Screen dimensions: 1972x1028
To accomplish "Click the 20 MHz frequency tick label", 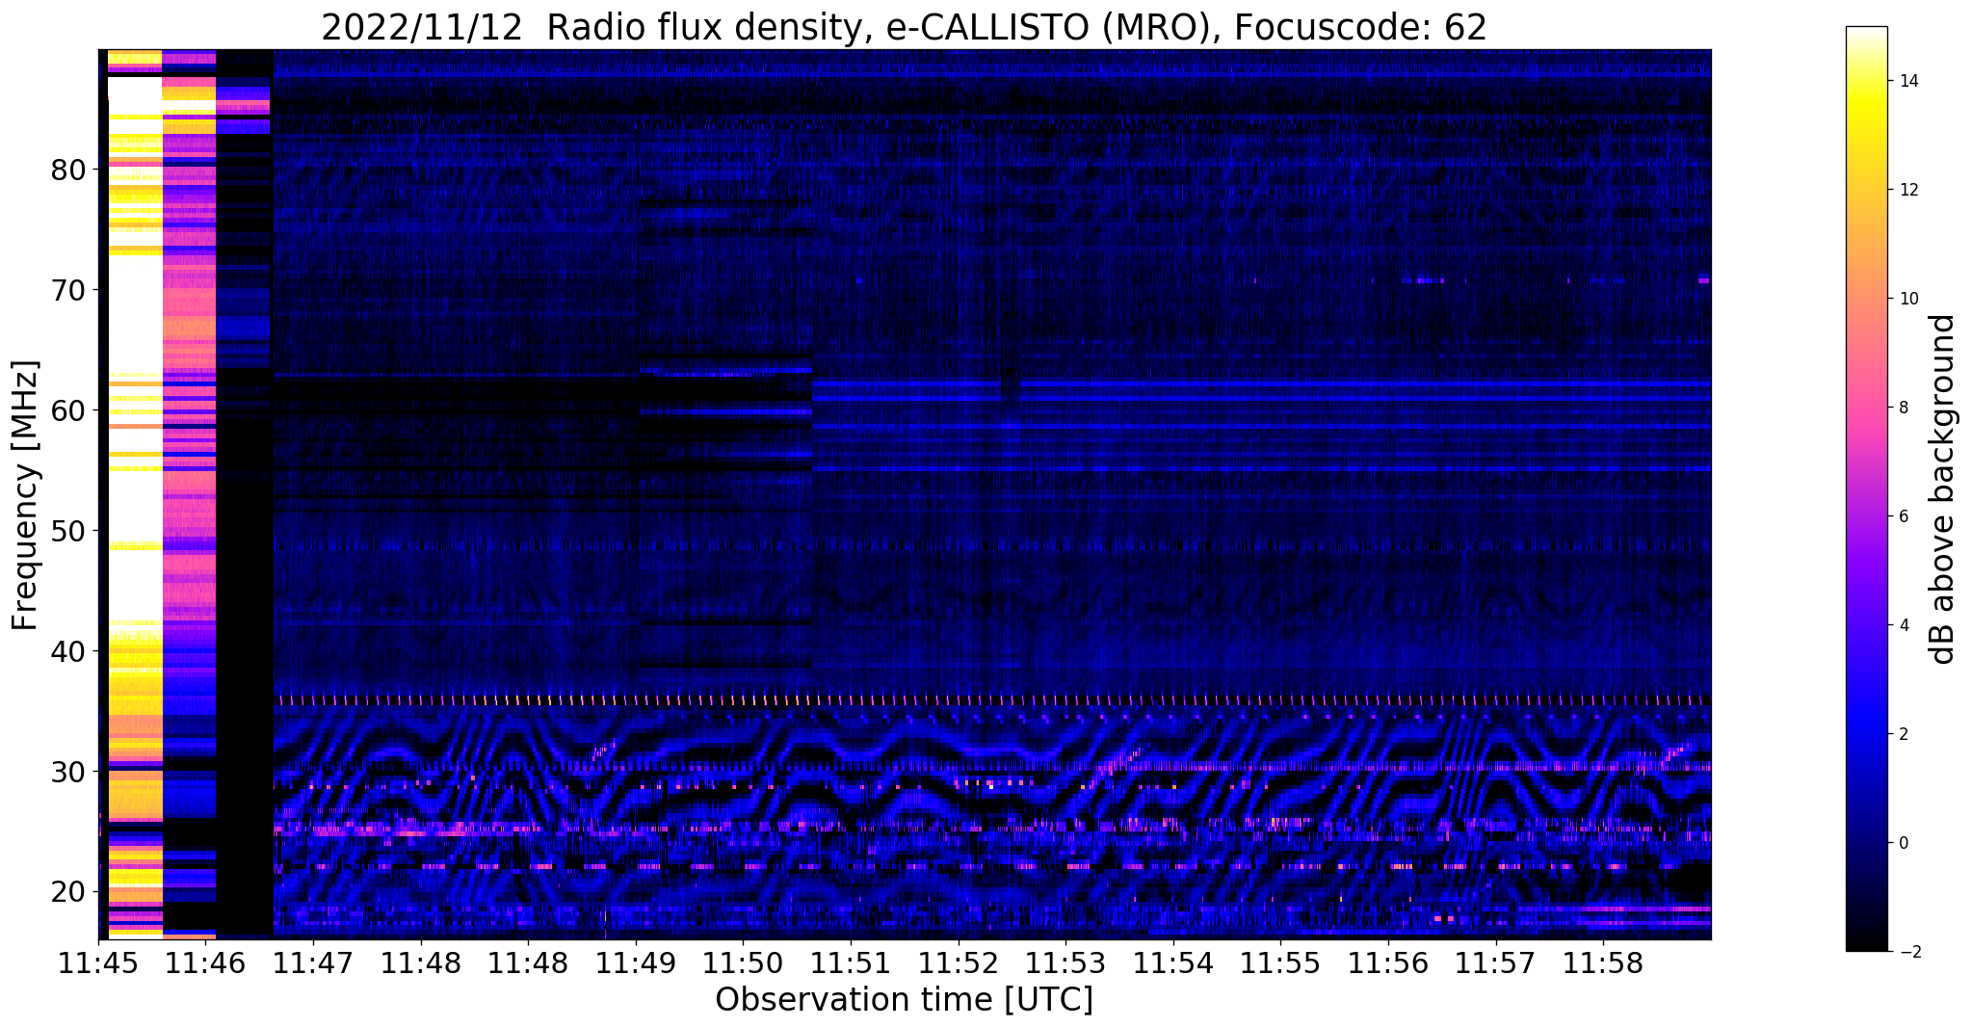I will pos(68,892).
